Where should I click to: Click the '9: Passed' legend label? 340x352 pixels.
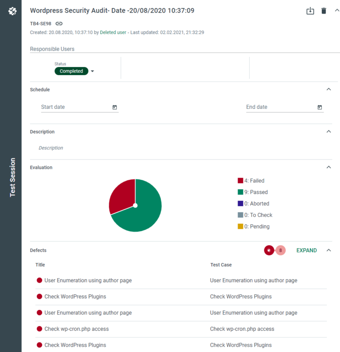[256, 192]
